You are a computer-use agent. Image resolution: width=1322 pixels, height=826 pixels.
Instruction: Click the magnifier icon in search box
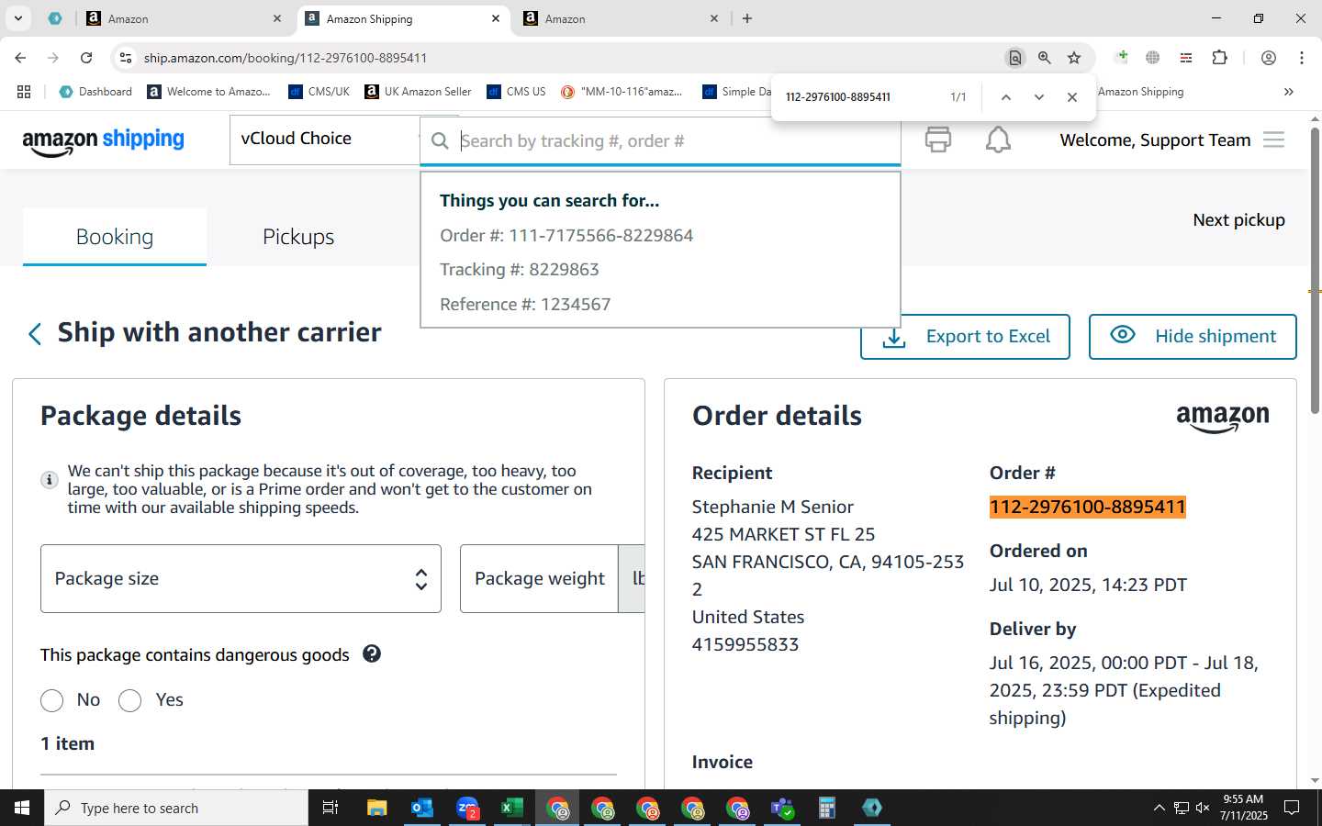[x=440, y=140]
